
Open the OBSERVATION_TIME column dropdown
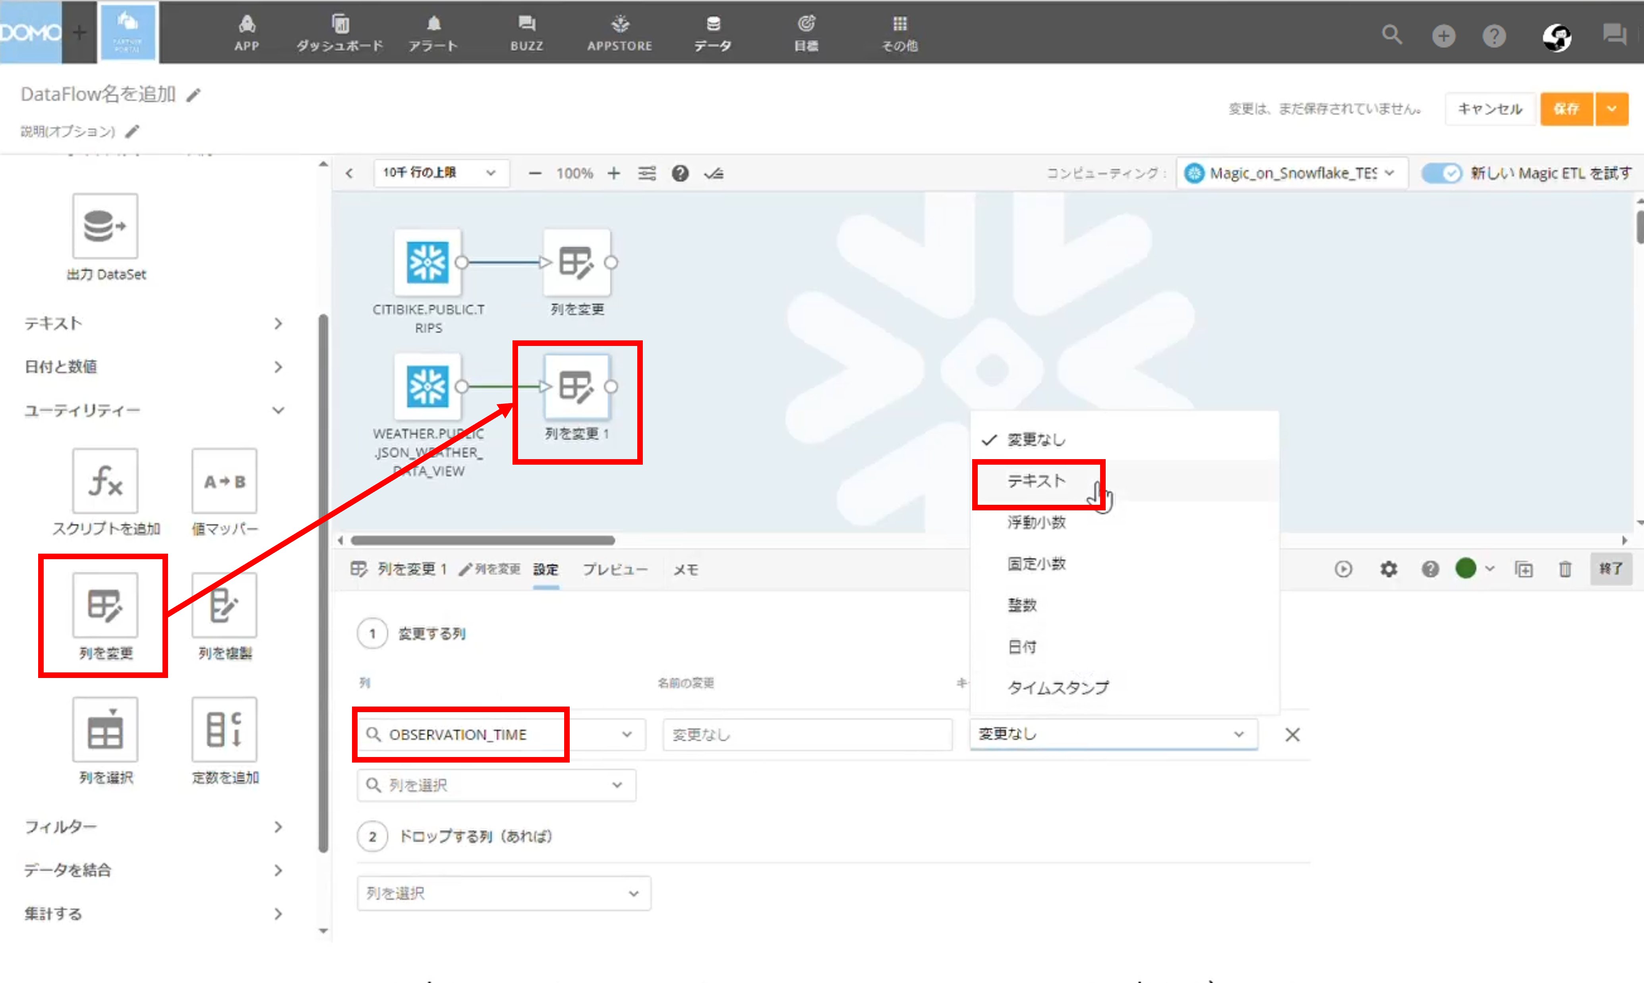tap(502, 734)
